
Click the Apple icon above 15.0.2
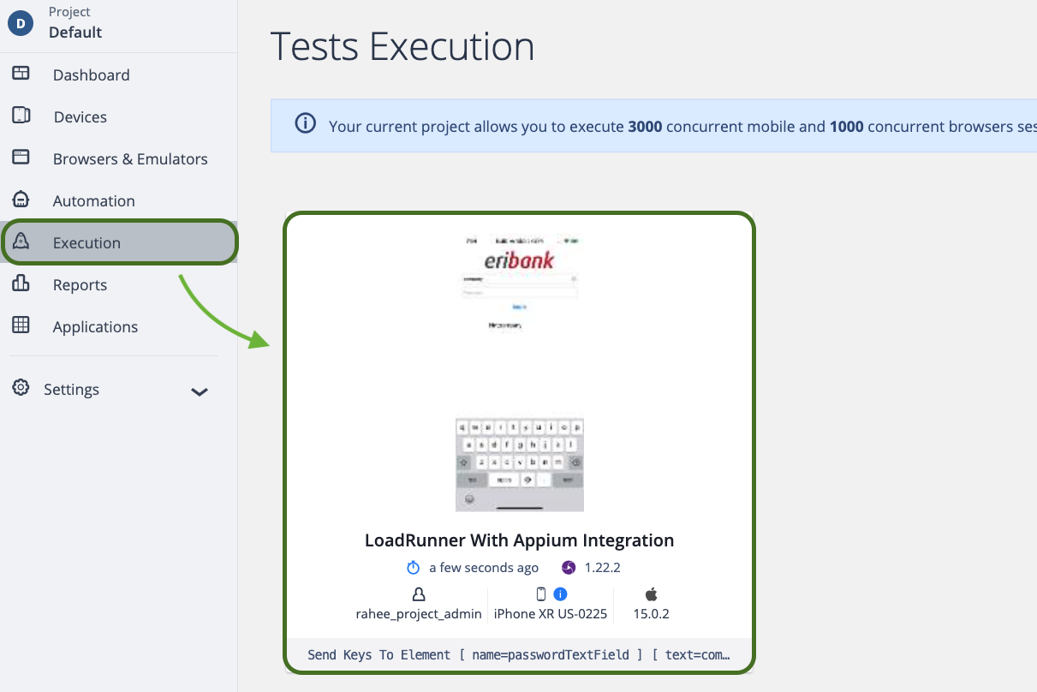coord(651,593)
